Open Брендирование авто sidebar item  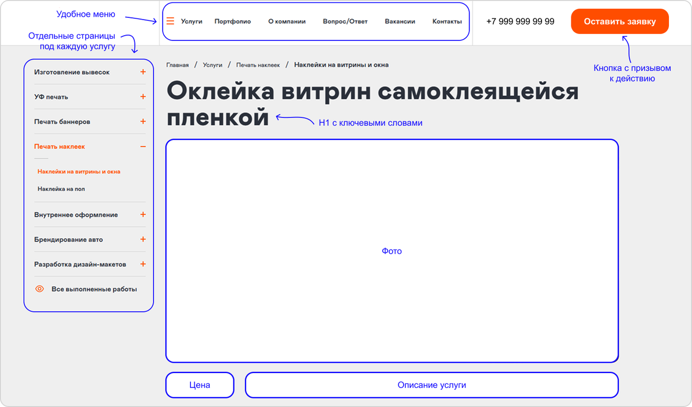point(69,239)
